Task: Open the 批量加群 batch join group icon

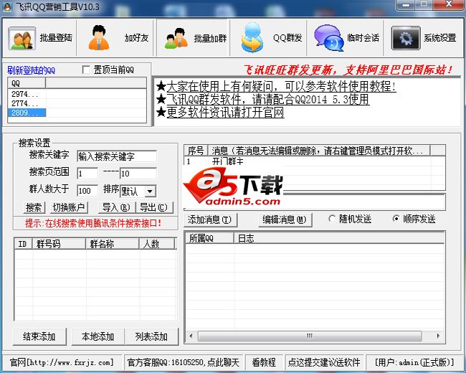Action: point(176,38)
